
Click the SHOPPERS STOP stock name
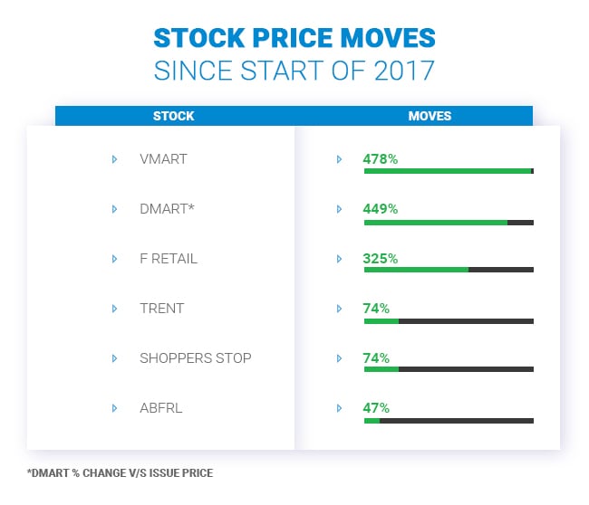(x=195, y=358)
